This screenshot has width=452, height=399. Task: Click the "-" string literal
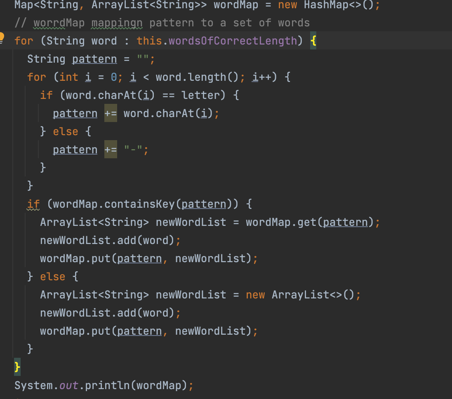[133, 150]
